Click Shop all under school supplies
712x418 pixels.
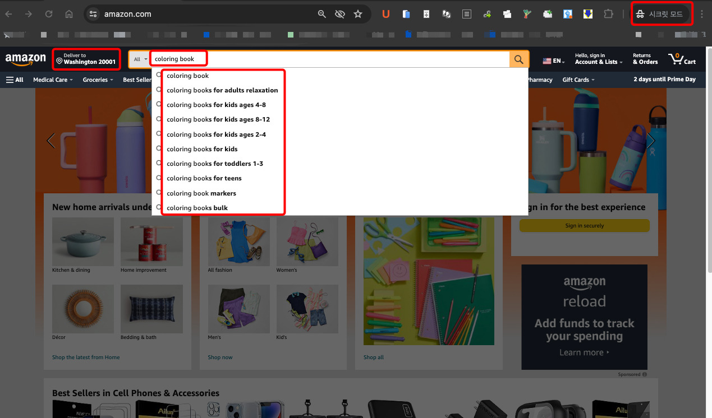tap(374, 357)
